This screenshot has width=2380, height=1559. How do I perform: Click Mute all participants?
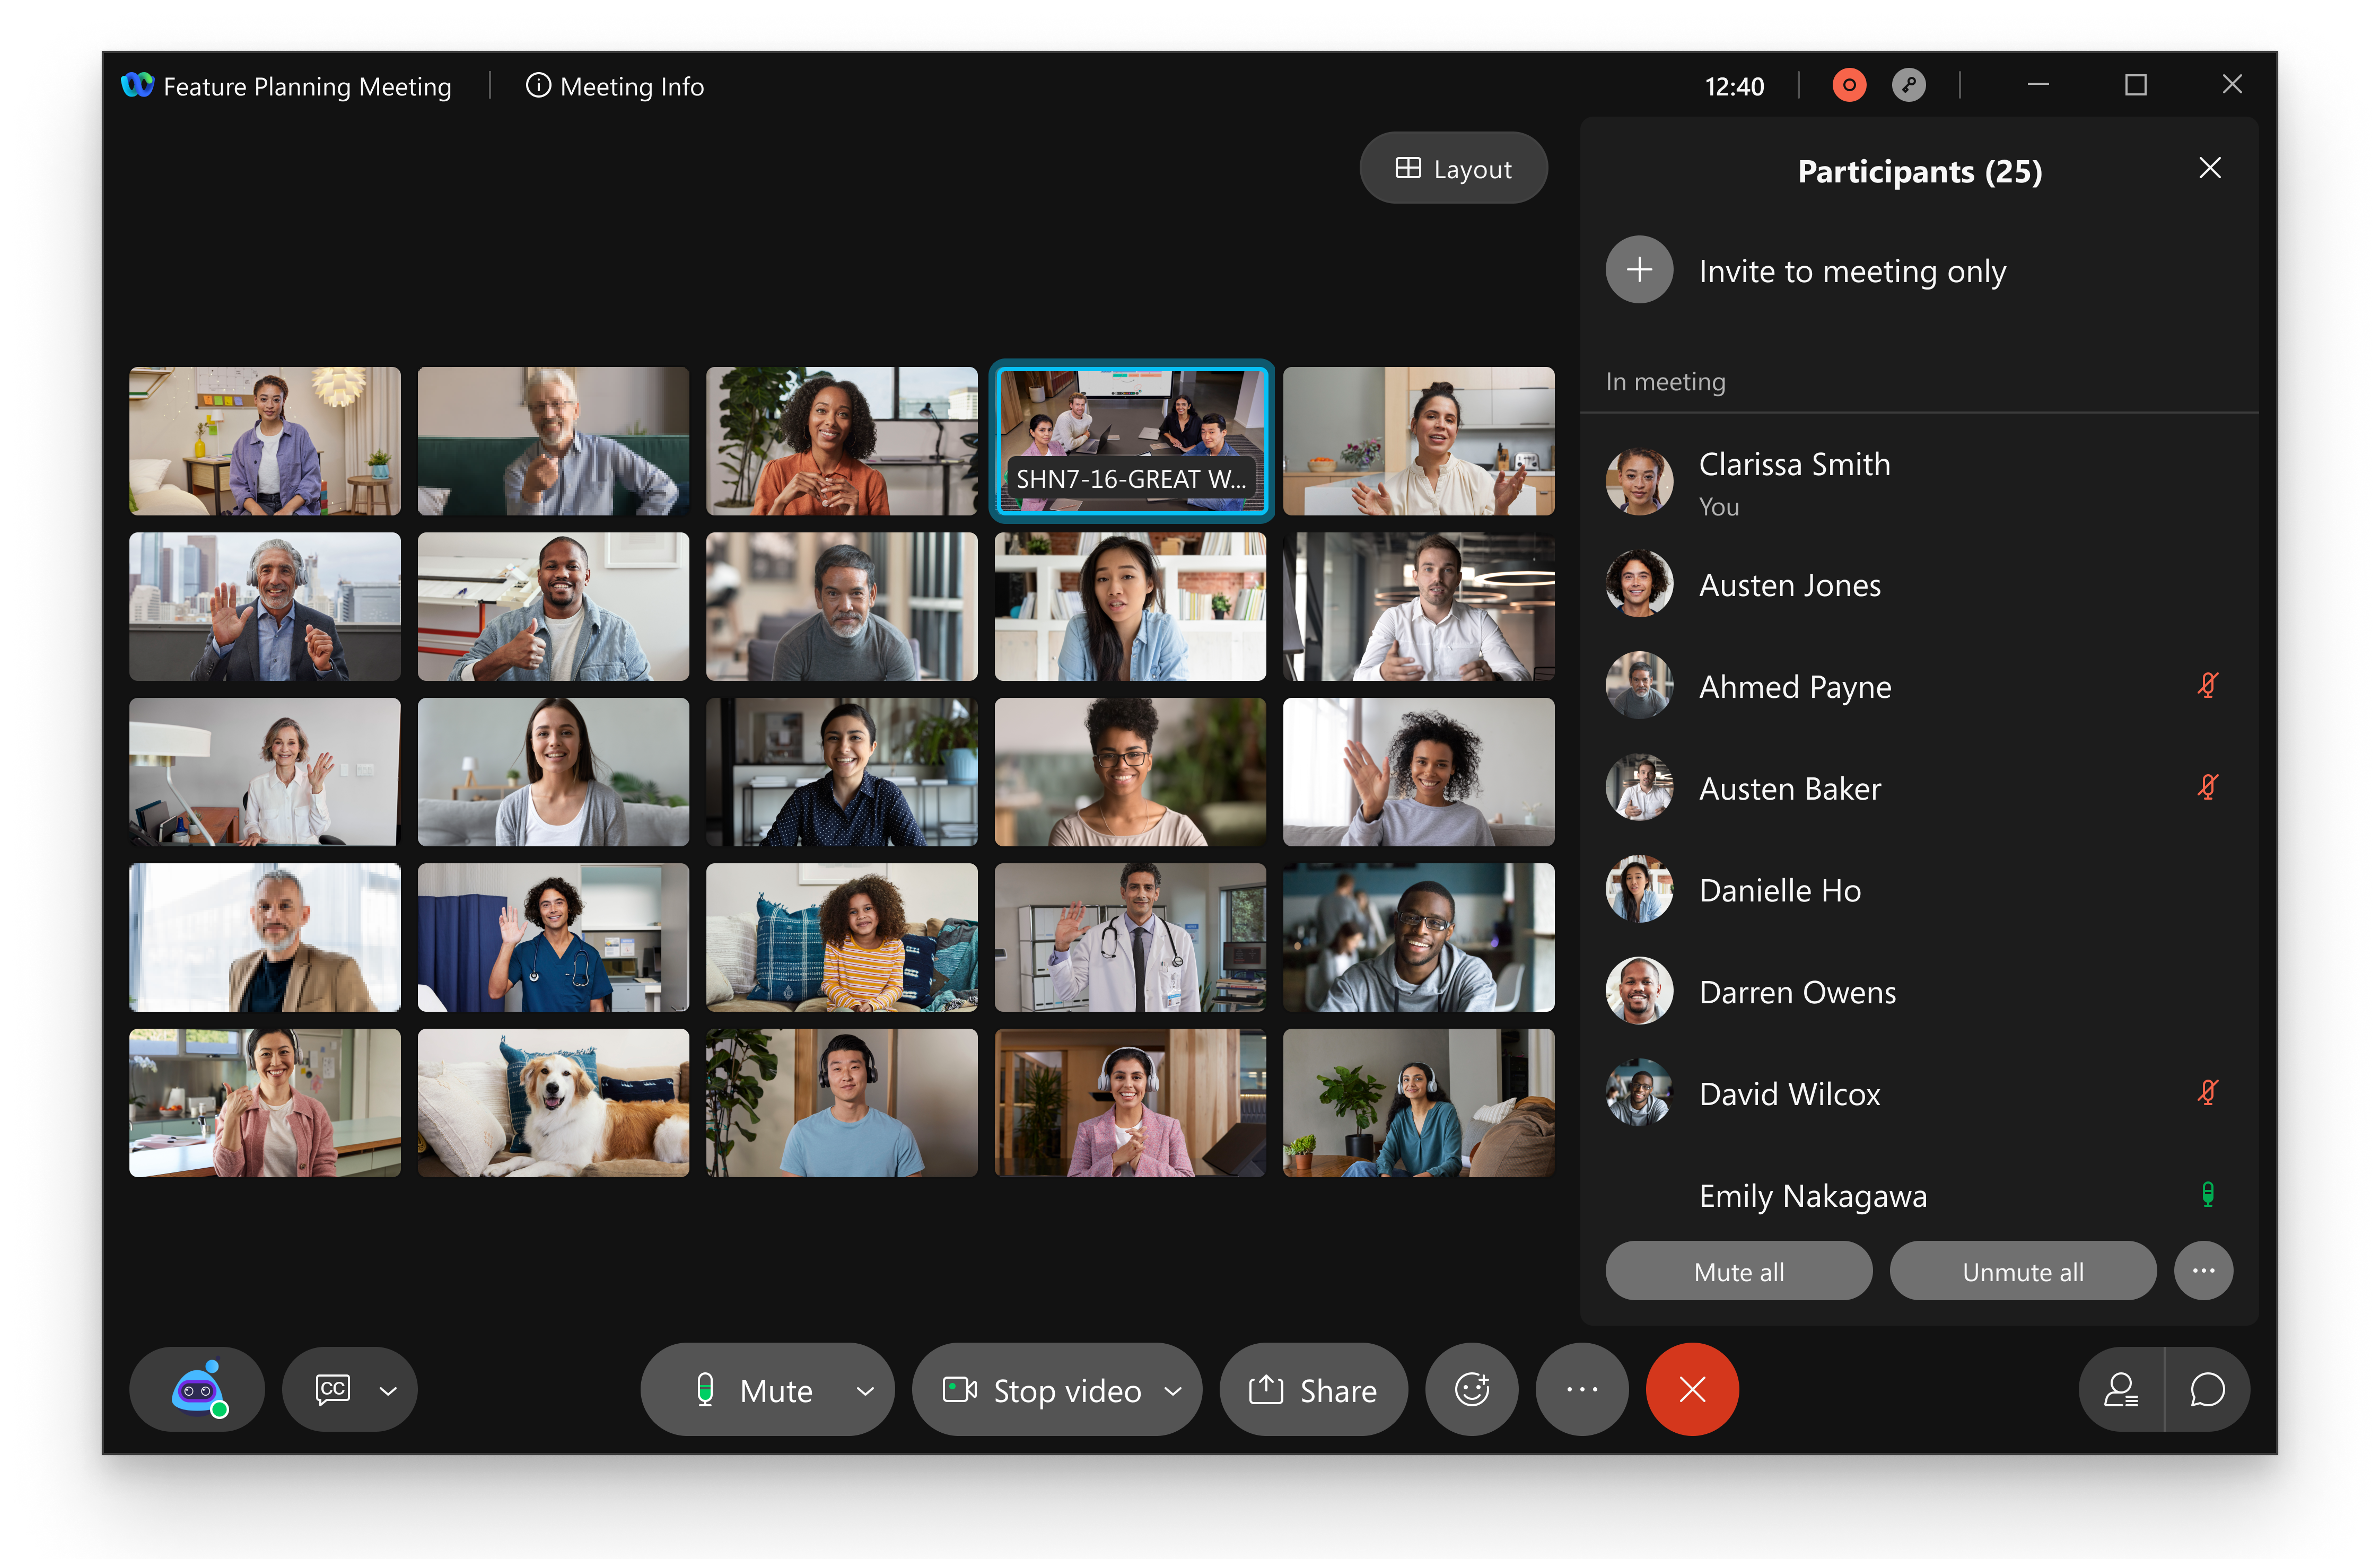coord(1738,1271)
